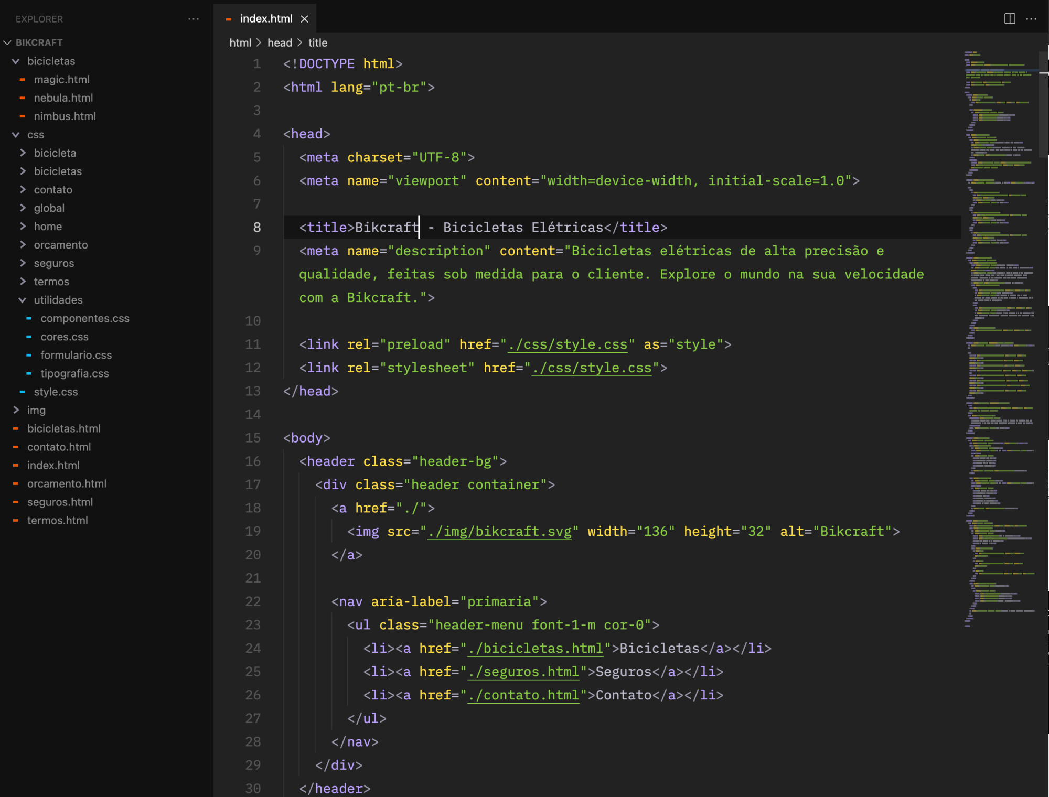Viewport: 1049px width, 797px height.
Task: Follow ./bicicletas.html href link
Action: pos(535,649)
